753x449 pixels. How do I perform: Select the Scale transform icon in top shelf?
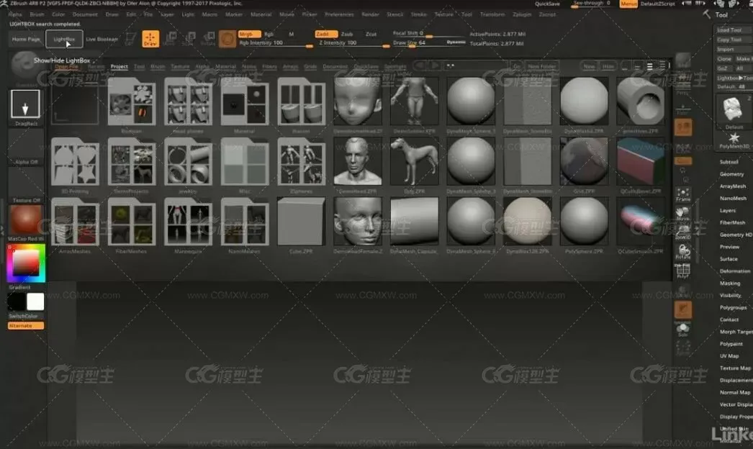[189, 39]
